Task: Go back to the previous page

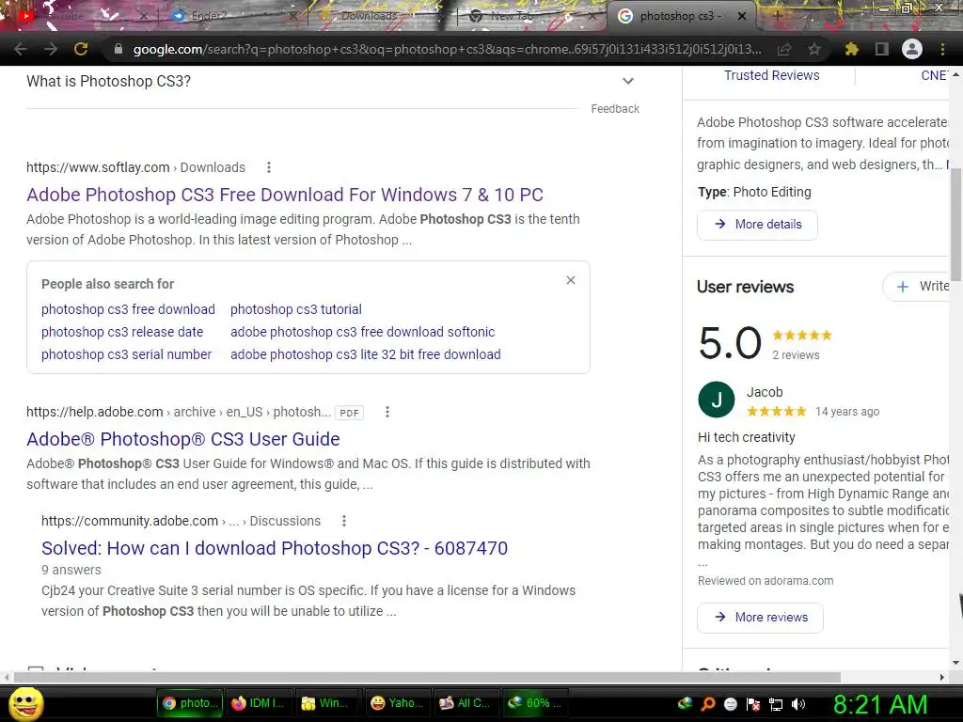Action: (x=21, y=49)
